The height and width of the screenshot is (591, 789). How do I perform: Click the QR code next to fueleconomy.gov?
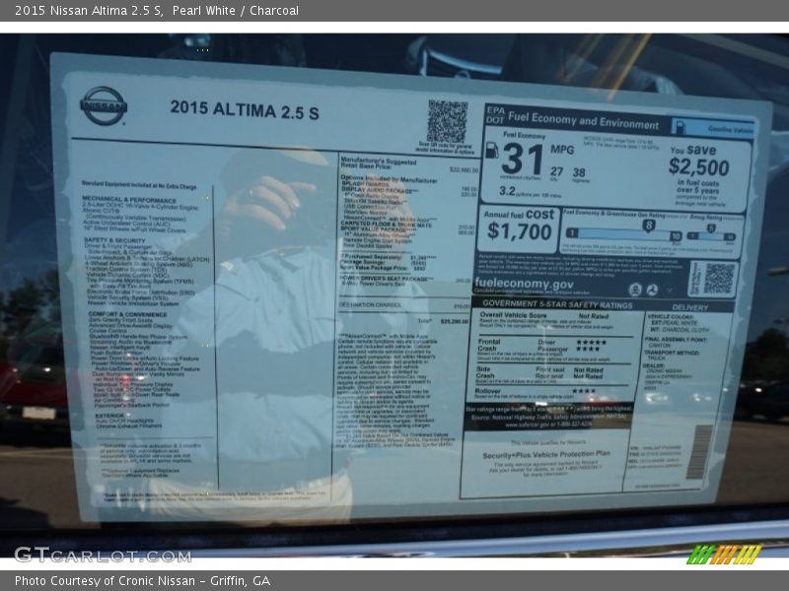click(718, 279)
